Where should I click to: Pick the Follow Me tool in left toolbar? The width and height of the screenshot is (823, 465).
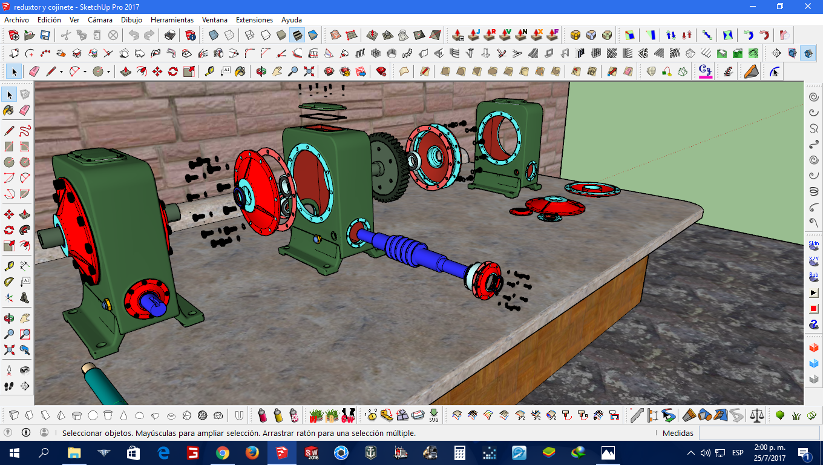click(x=25, y=230)
